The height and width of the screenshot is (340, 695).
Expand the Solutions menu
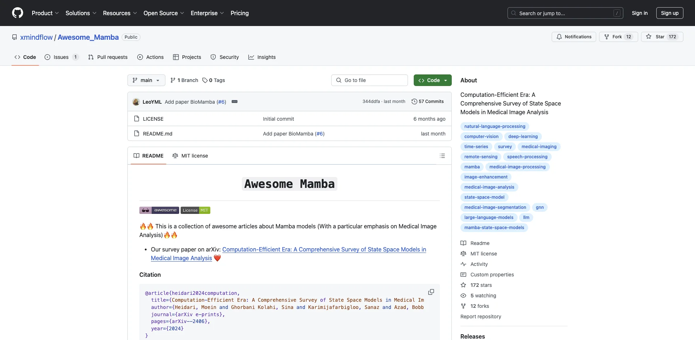81,13
